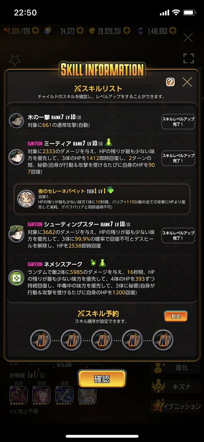Select the fifth skill reservation slot
The width and height of the screenshot is (204, 442).
[163, 340]
